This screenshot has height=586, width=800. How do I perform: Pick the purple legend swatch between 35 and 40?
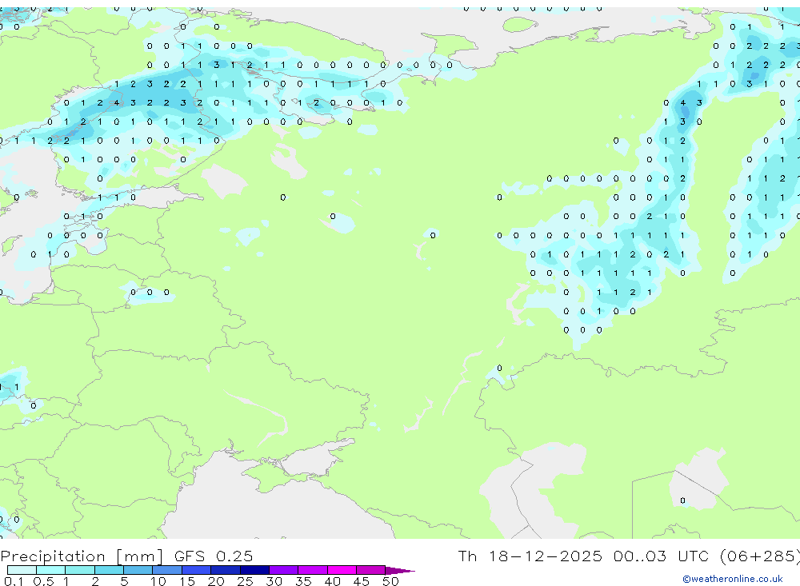coord(313,570)
